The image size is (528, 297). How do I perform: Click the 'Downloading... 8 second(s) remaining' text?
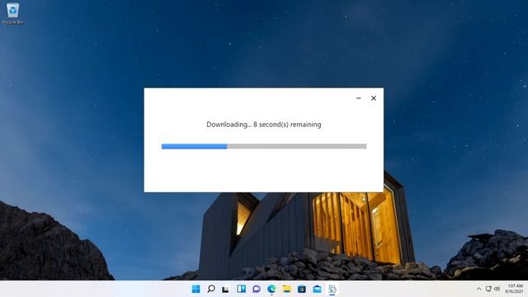[264, 125]
